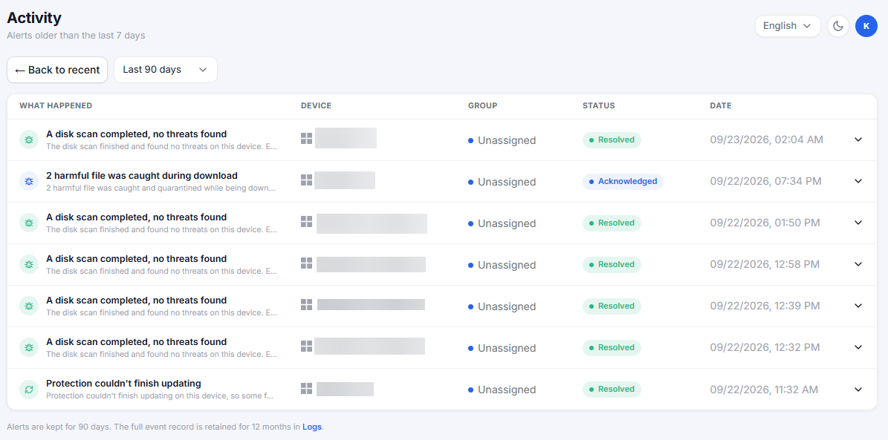The height and width of the screenshot is (440, 888).
Task: Expand the 09/22/2026, 01:50 PM alert row
Action: pyautogui.click(x=858, y=223)
